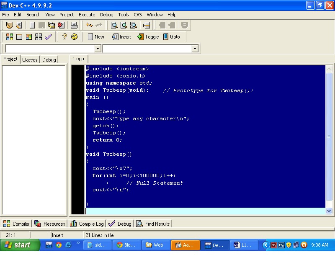Click the Print icon

coord(75,25)
